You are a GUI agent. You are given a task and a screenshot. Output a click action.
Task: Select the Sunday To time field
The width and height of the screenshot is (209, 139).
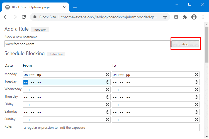tap(156, 120)
